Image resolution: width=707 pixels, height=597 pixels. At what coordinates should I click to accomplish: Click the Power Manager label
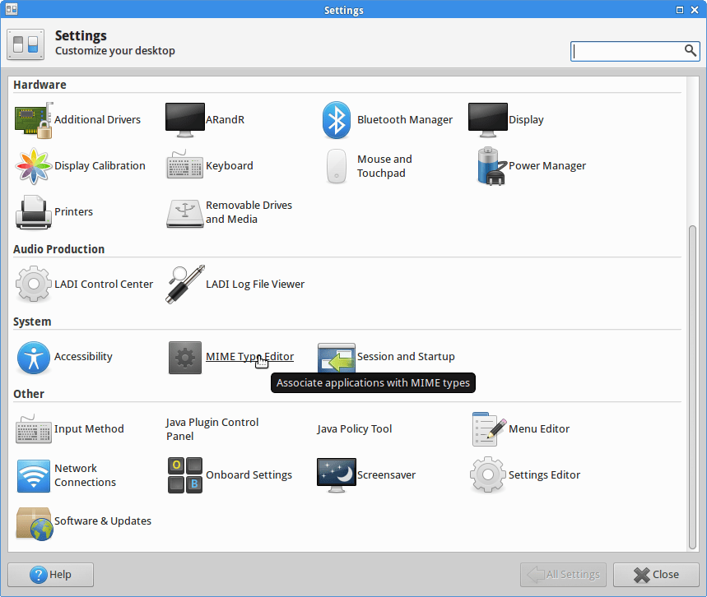coord(547,166)
